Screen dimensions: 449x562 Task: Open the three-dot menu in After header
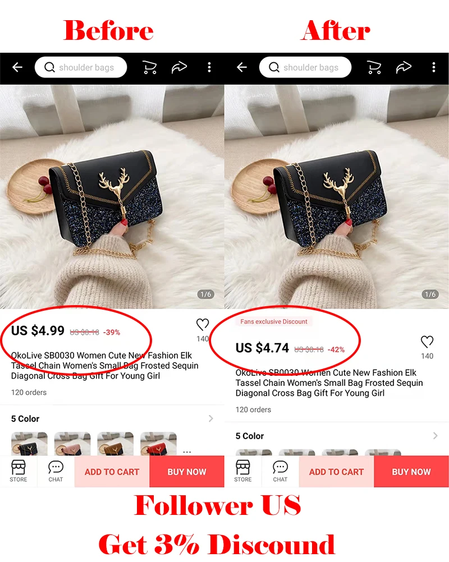coord(434,67)
